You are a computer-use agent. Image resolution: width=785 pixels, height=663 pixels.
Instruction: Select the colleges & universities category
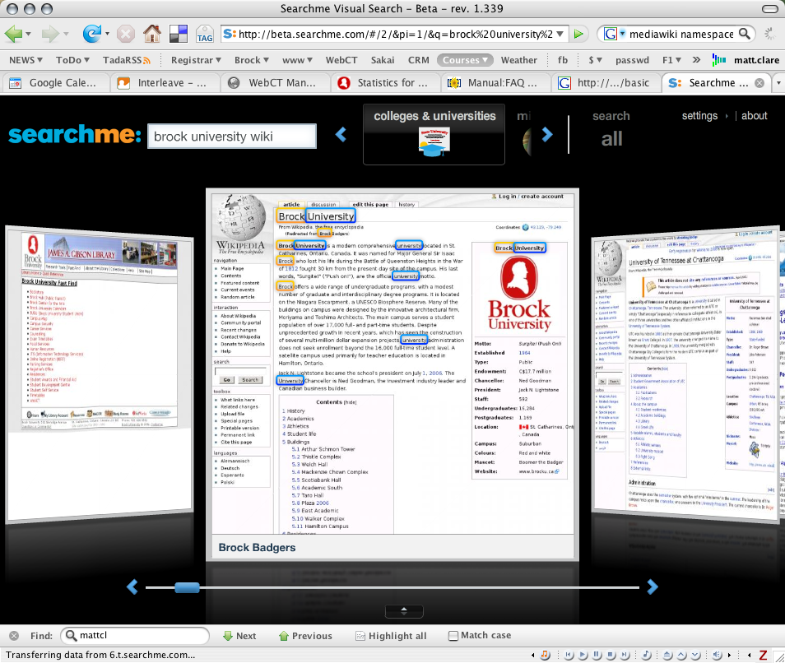434,134
